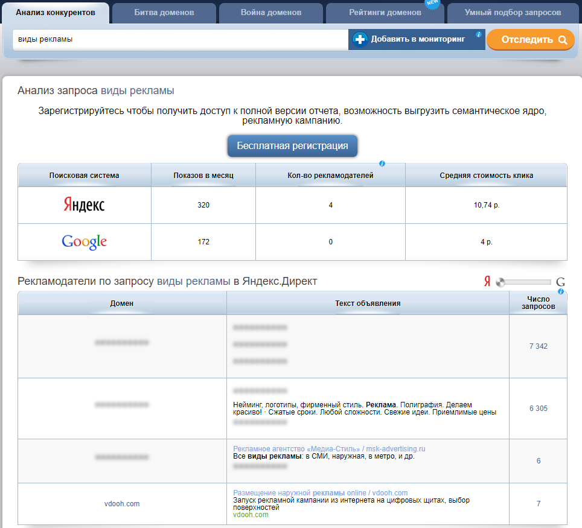Open the 6 305 queries count link
The width and height of the screenshot is (582, 528).
[538, 408]
